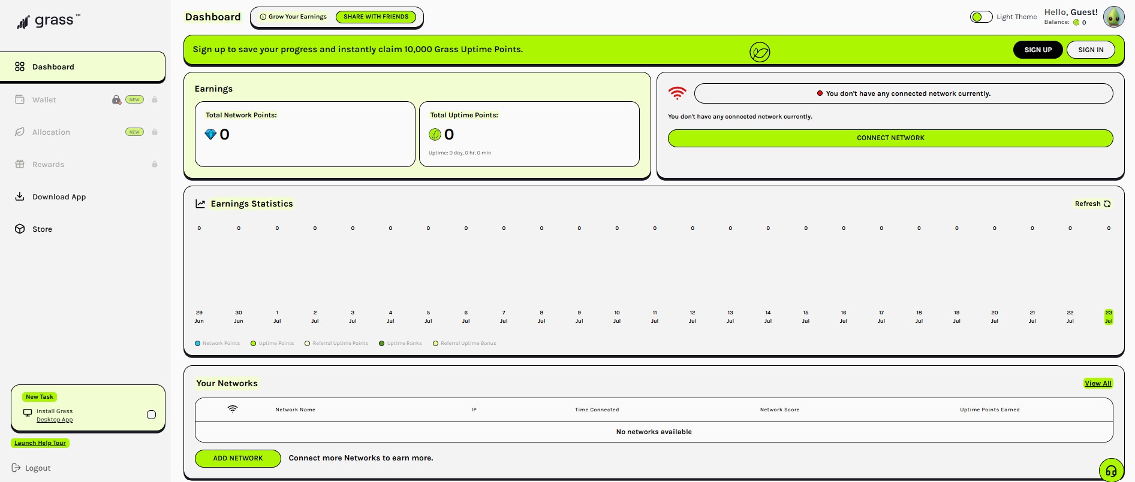Select the highlighted 23 Jul date marker

click(x=1109, y=317)
